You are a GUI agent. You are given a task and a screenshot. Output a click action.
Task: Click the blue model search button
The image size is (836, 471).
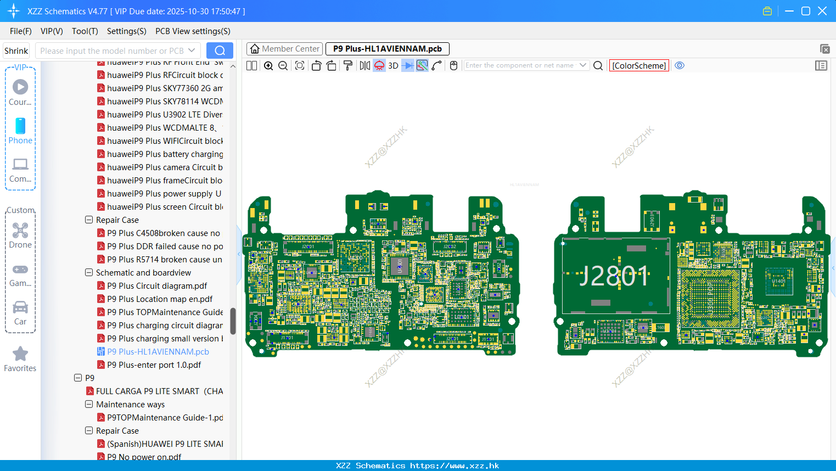tap(220, 51)
